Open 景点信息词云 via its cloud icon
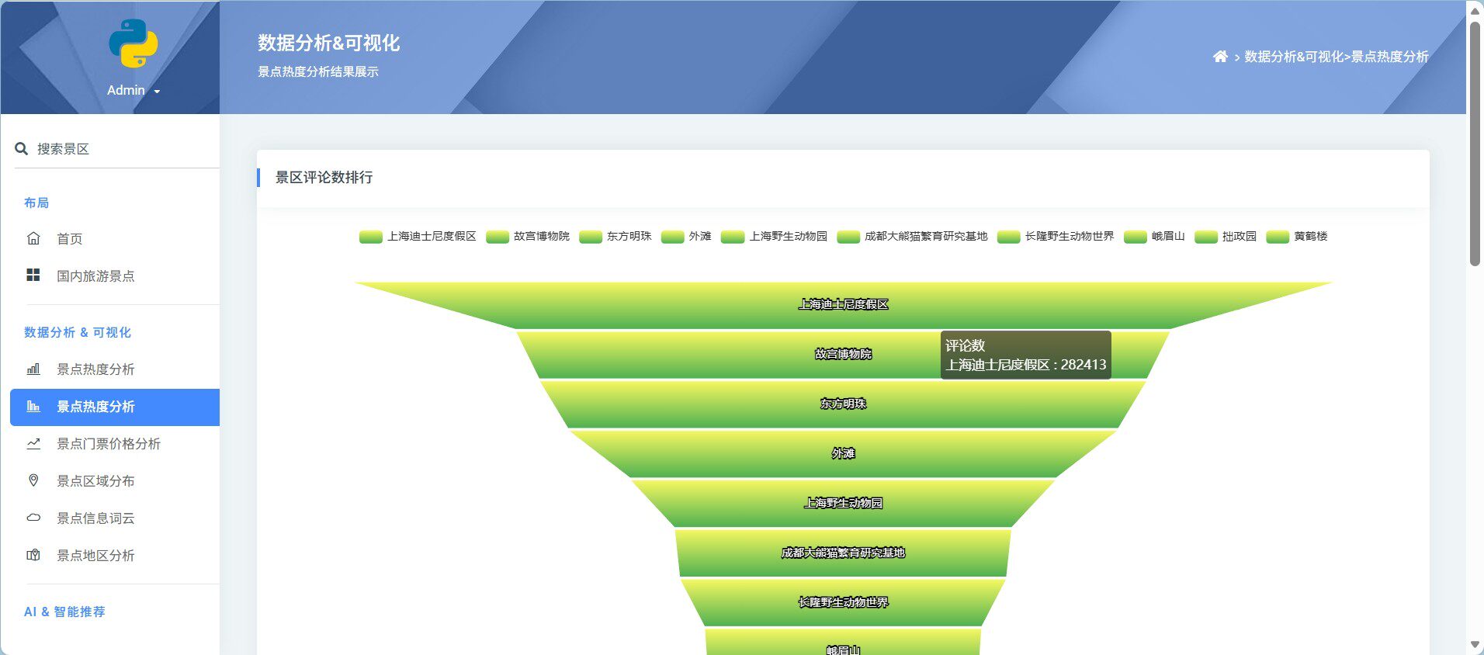Image resolution: width=1484 pixels, height=655 pixels. (33, 518)
